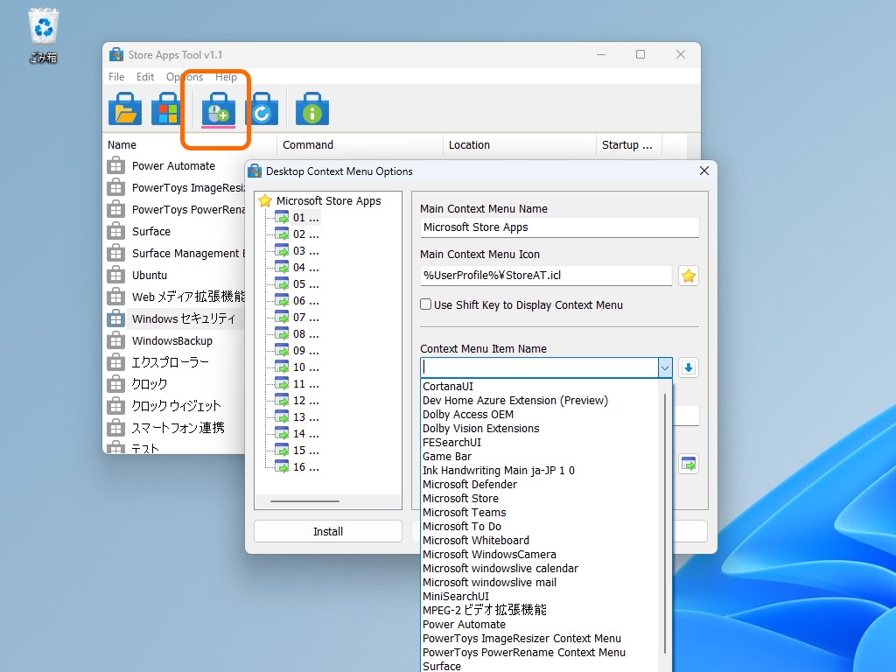Viewport: 896px width, 672px height.
Task: Enable Use Shift Key to Display Context Menu
Action: pos(426,304)
